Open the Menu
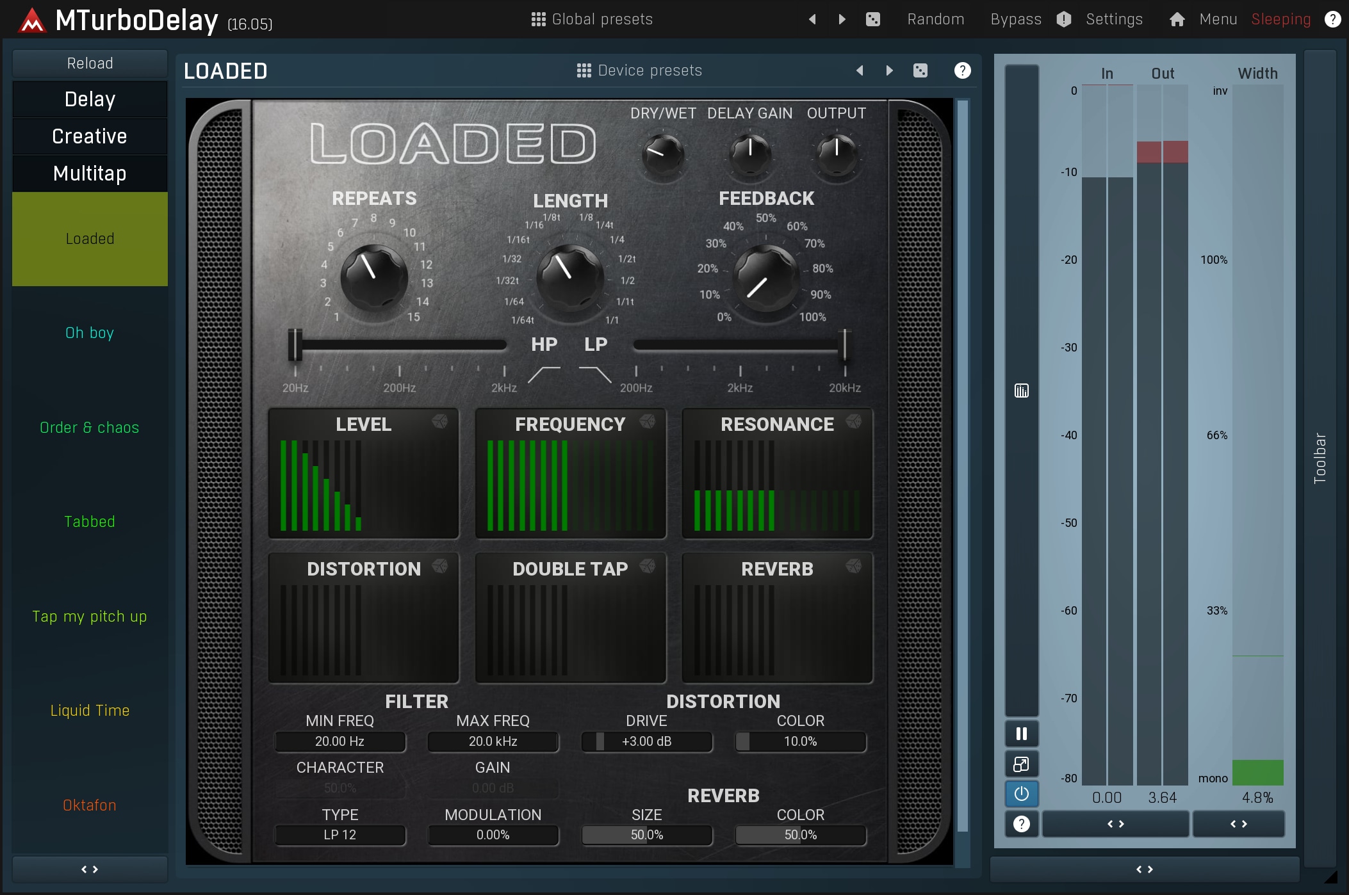Viewport: 1349px width, 895px height. pyautogui.click(x=1218, y=19)
